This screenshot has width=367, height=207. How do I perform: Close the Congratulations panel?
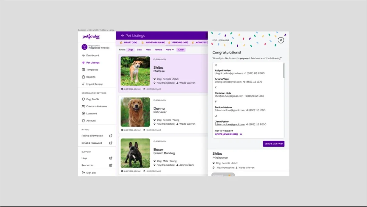281,40
